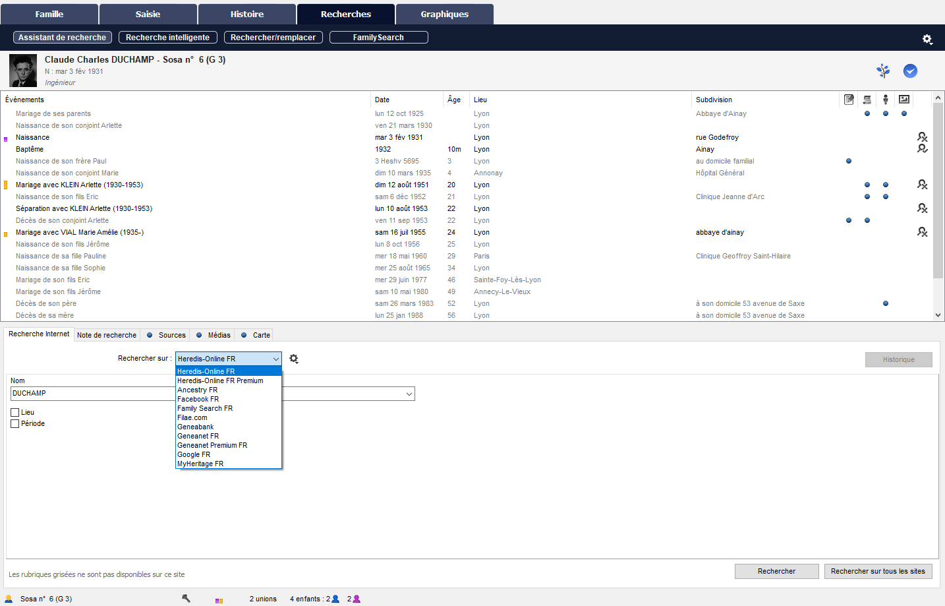Click the Media picture column header icon
945x606 pixels.
click(x=904, y=100)
